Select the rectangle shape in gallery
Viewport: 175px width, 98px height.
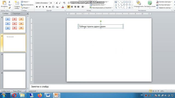pyautogui.click(x=124, y=2)
